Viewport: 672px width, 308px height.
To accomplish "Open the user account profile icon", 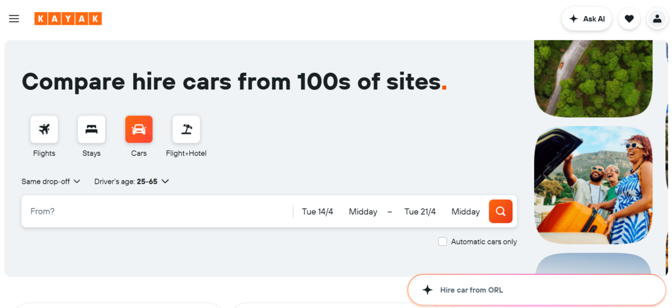I will pyautogui.click(x=657, y=19).
